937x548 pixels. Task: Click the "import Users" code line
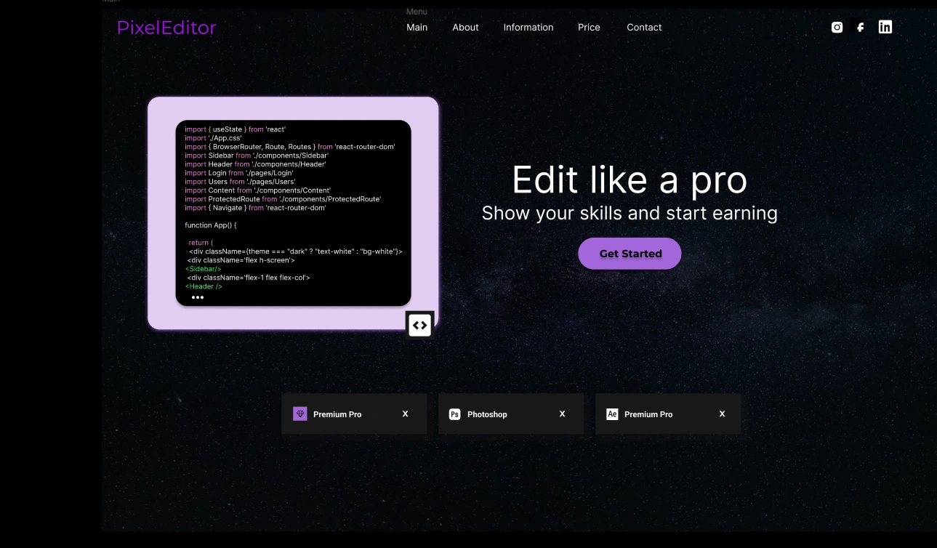240,182
